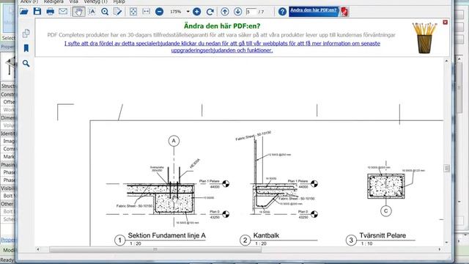The width and height of the screenshot is (469, 264).
Task: Go to the next page
Action: click(x=237, y=12)
